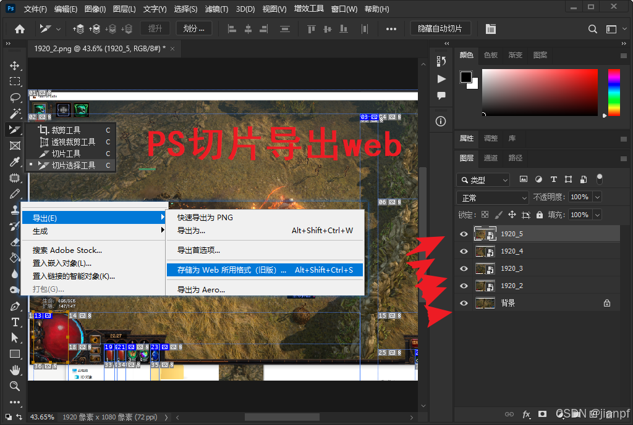Expand the 生成 submenu
Screen dimensions: 633x425
tap(93, 231)
